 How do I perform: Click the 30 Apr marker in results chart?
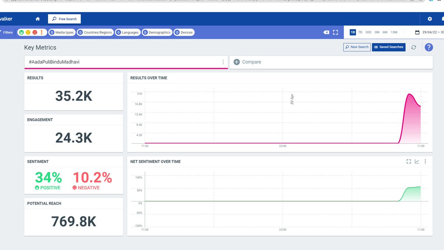[292, 99]
